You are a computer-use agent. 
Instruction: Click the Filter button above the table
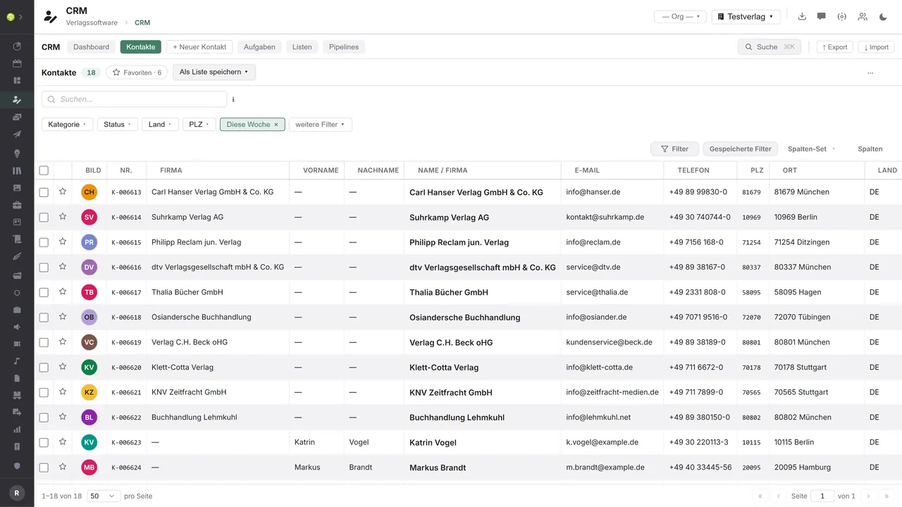674,149
